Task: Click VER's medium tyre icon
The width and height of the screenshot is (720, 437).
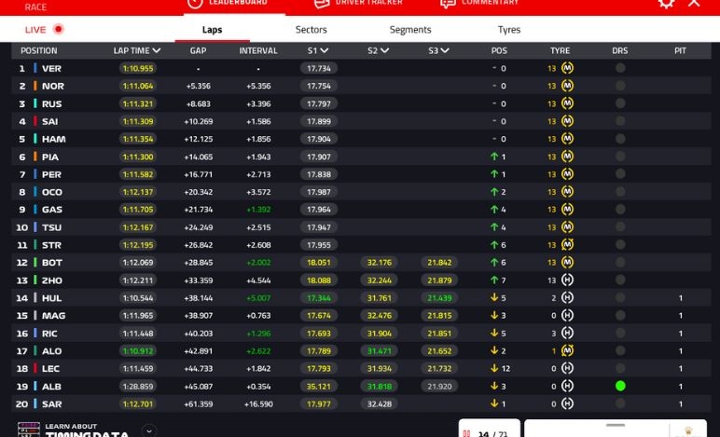Action: click(x=567, y=68)
